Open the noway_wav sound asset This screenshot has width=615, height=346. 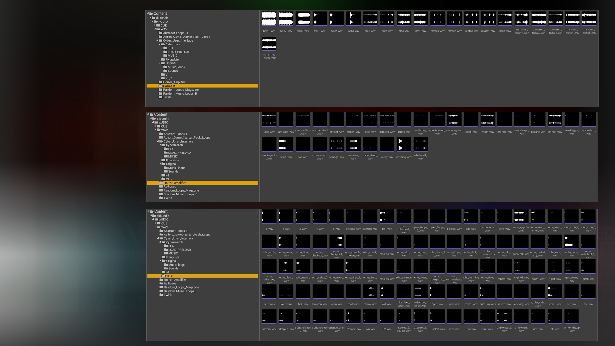tap(370, 292)
